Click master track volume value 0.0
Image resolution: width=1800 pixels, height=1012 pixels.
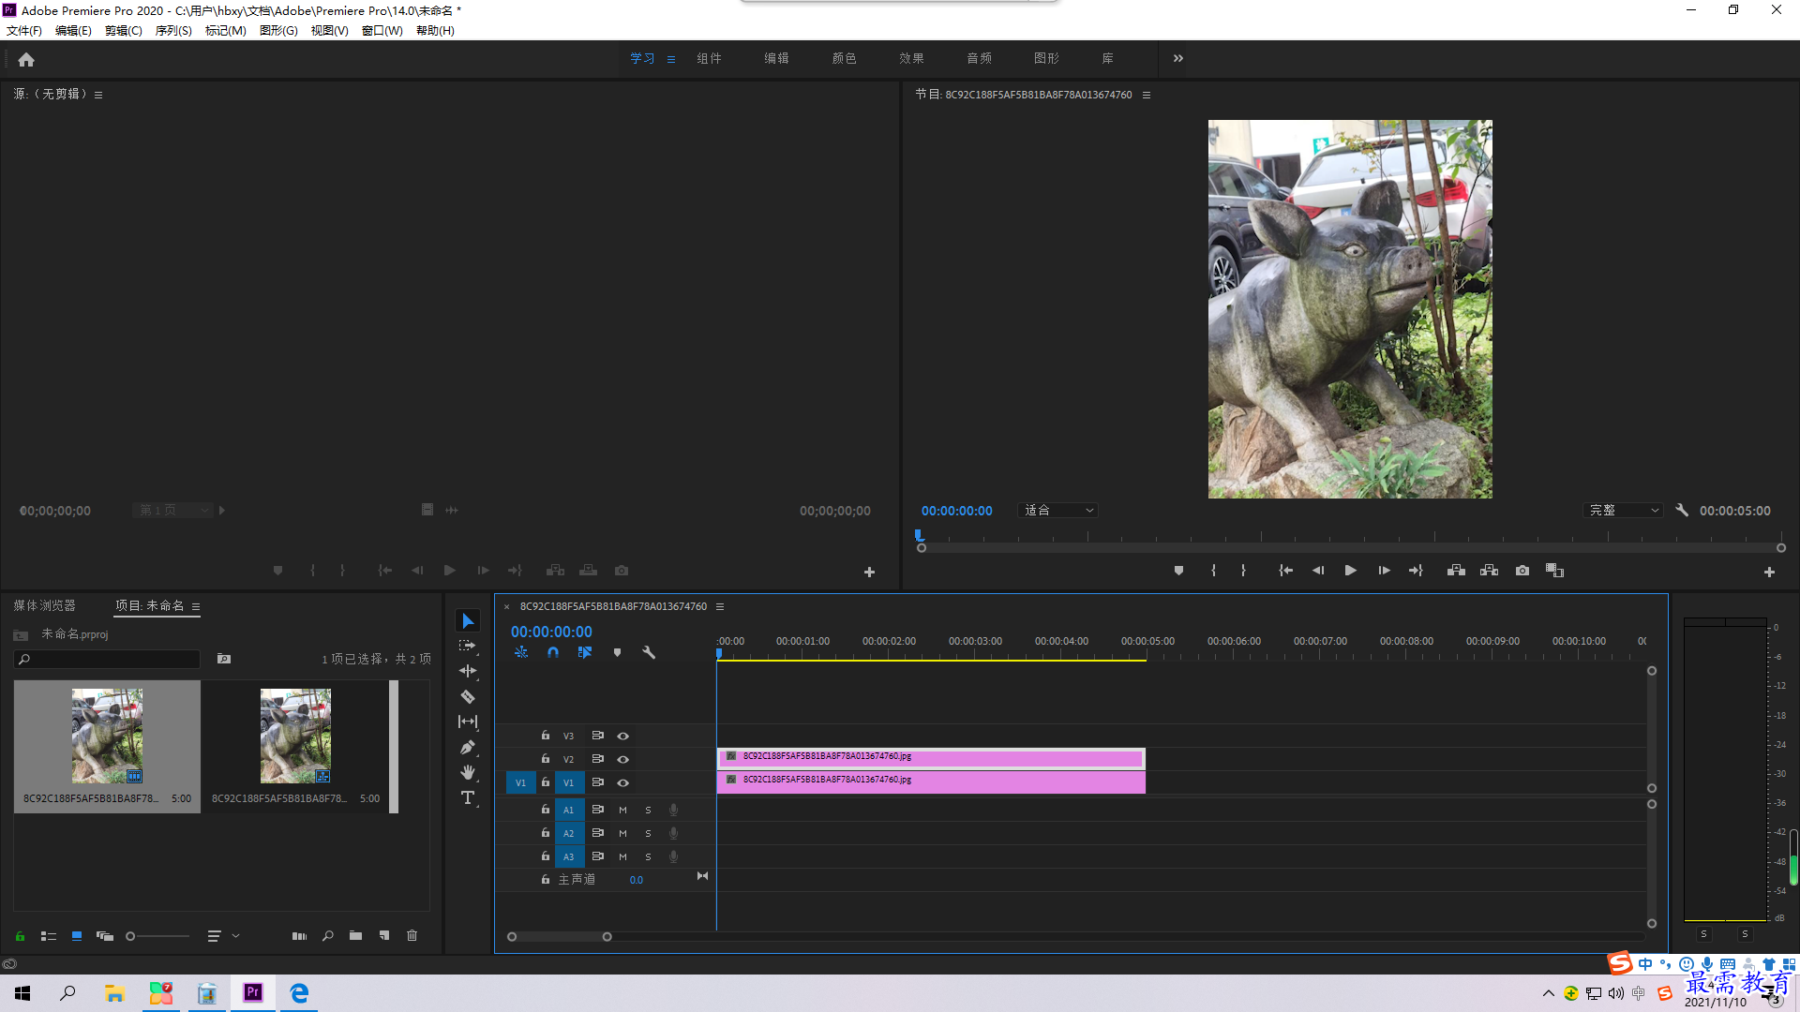click(x=637, y=880)
